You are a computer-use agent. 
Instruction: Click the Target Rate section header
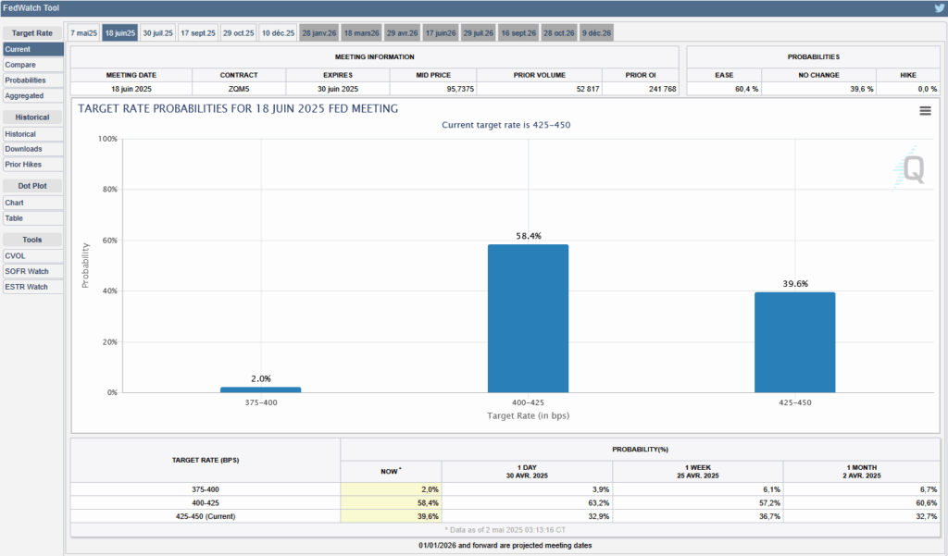[x=32, y=33]
